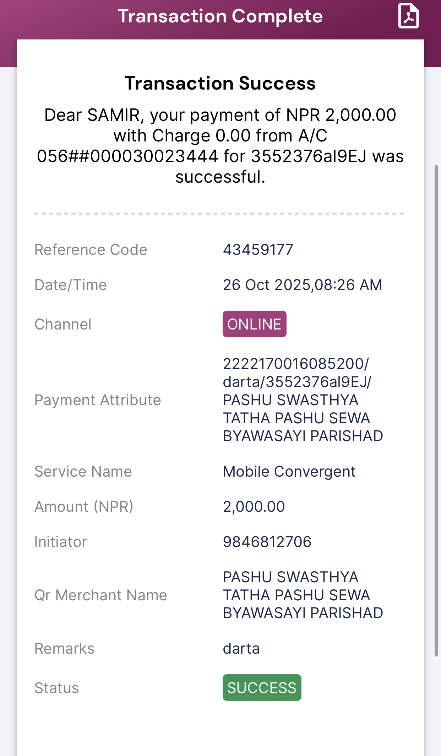This screenshot has width=441, height=756.
Task: Click the vertical scrollbar on the right
Action: [x=436, y=411]
